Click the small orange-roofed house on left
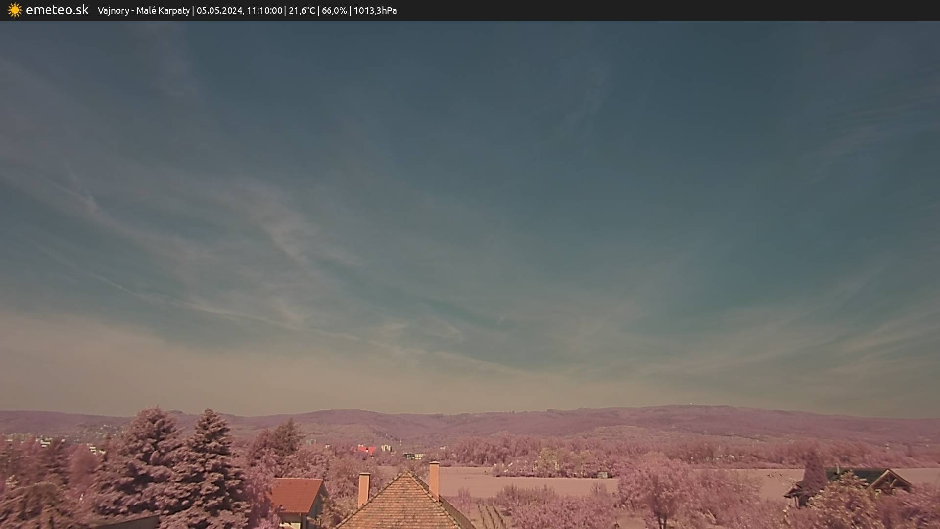 296,496
